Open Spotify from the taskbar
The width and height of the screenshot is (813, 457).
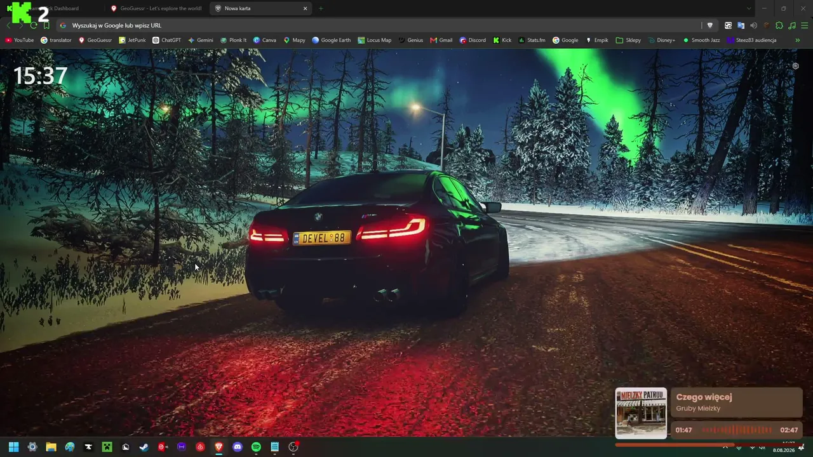pyautogui.click(x=256, y=447)
